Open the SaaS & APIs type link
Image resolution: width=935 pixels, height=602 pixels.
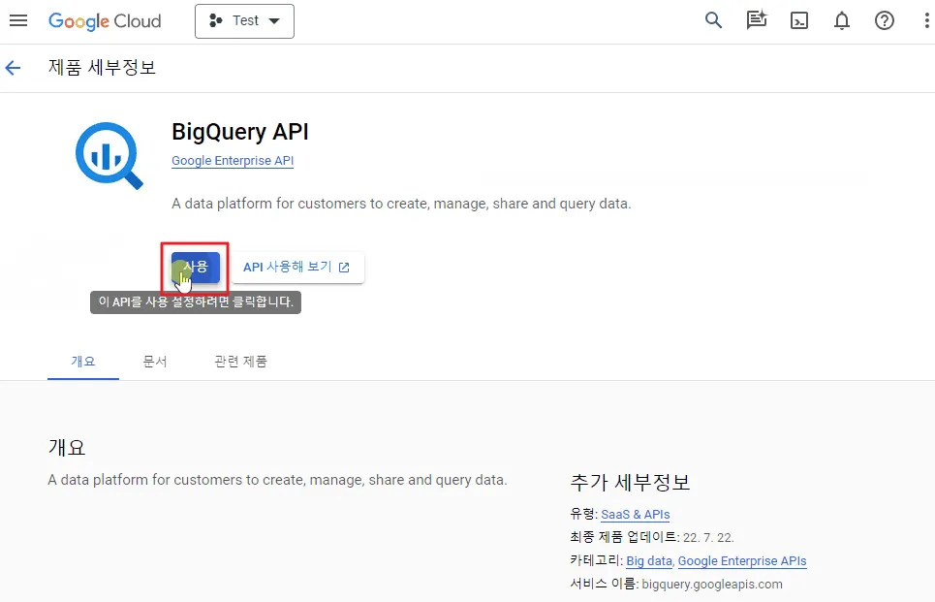click(x=635, y=515)
